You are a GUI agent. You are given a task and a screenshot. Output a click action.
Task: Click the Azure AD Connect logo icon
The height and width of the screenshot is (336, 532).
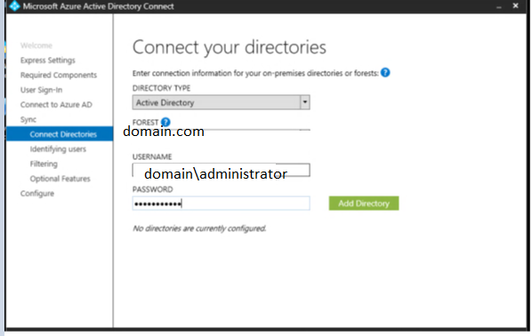coord(14,5)
